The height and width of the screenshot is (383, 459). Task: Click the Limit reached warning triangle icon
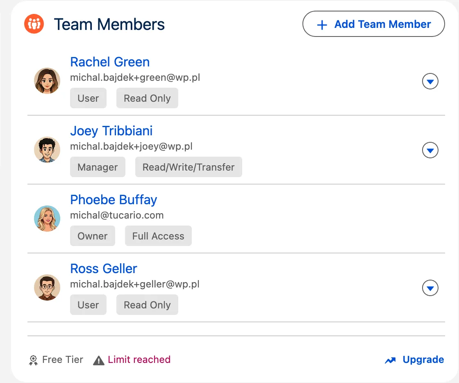pos(99,360)
